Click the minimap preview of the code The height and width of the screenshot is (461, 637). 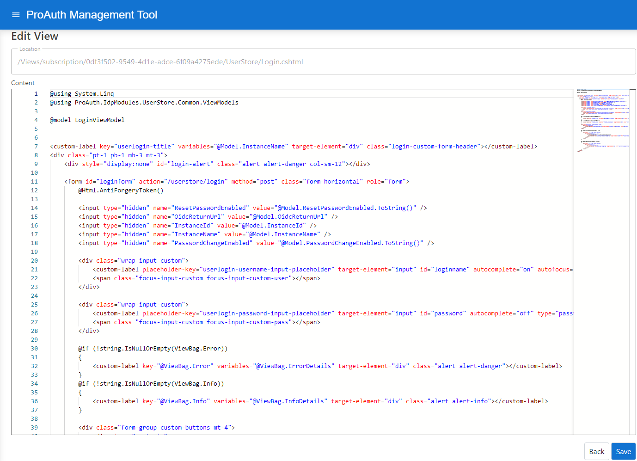click(601, 120)
